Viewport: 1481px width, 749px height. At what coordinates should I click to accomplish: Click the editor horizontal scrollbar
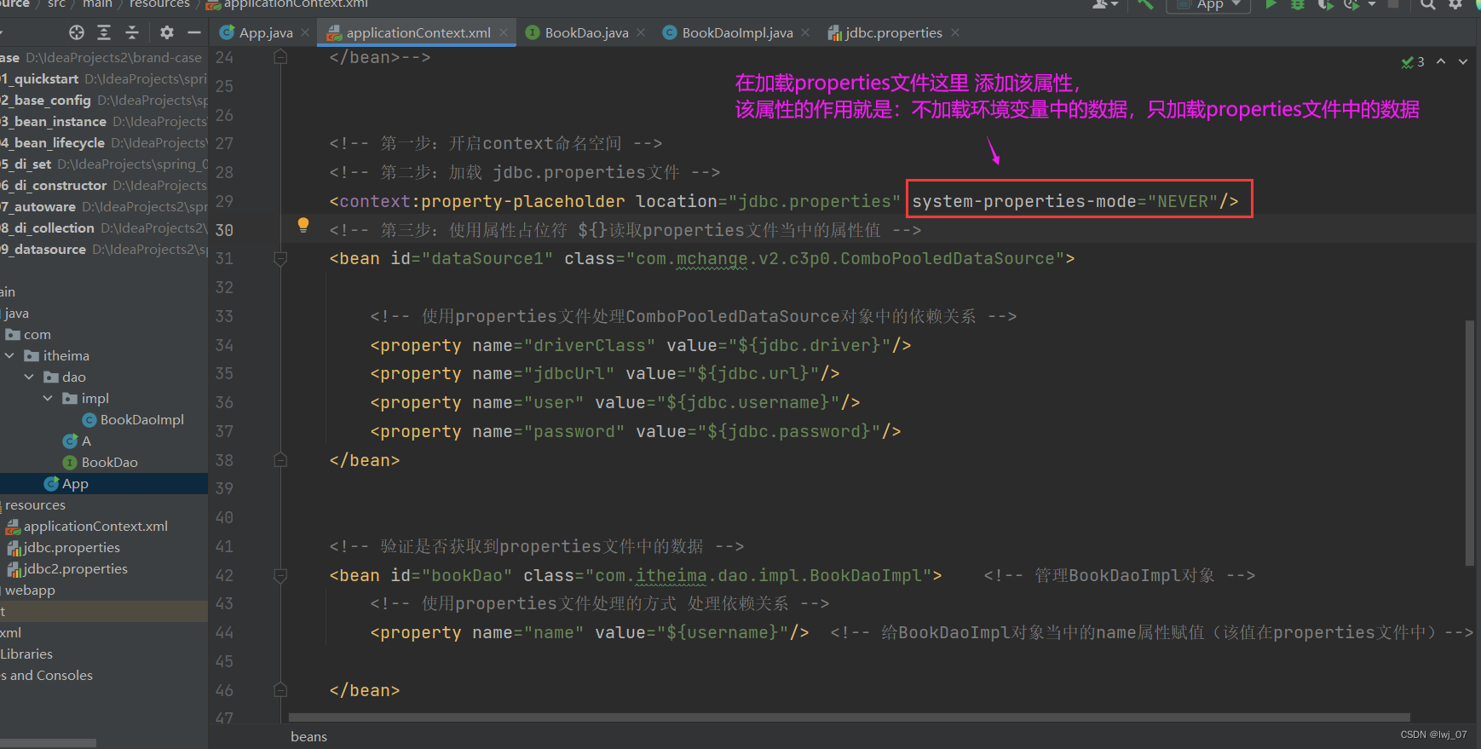tap(848, 717)
